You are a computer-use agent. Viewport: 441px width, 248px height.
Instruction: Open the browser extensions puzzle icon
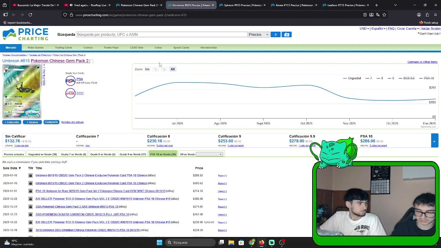(x=427, y=15)
